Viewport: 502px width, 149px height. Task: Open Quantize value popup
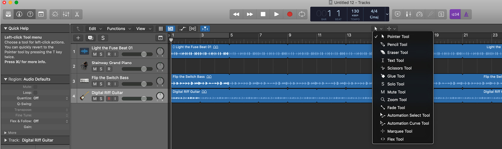(51, 98)
